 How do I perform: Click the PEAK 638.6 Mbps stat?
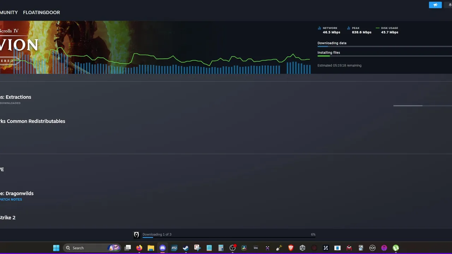[x=359, y=30]
